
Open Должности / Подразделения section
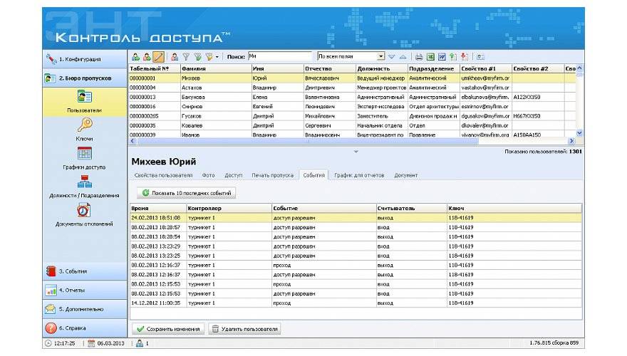coord(84,182)
